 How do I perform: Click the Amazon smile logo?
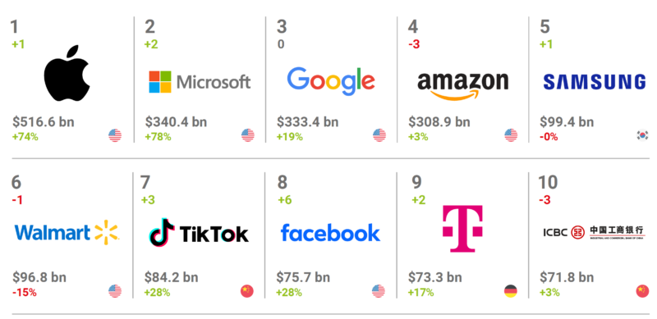(462, 86)
